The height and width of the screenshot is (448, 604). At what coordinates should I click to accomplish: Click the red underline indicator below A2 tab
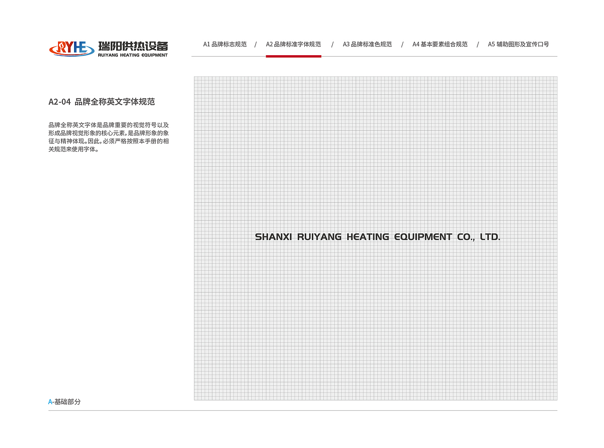pos(294,57)
